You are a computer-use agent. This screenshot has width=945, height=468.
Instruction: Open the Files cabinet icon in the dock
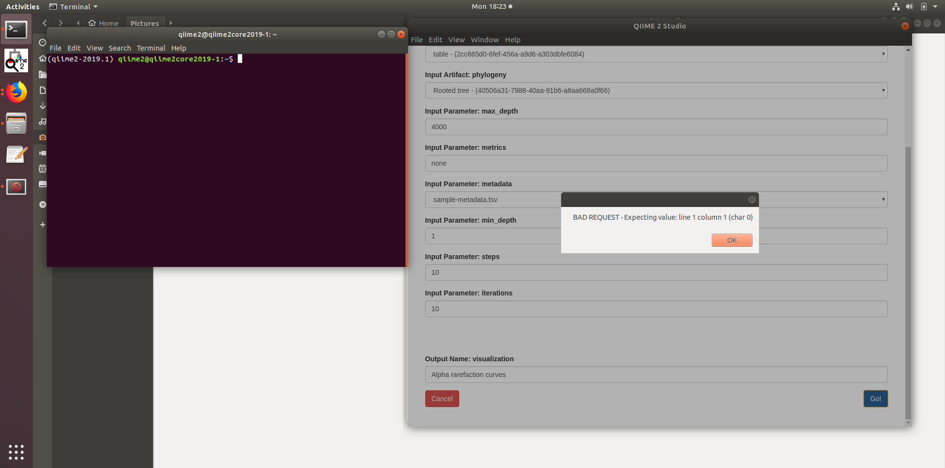pyautogui.click(x=16, y=124)
